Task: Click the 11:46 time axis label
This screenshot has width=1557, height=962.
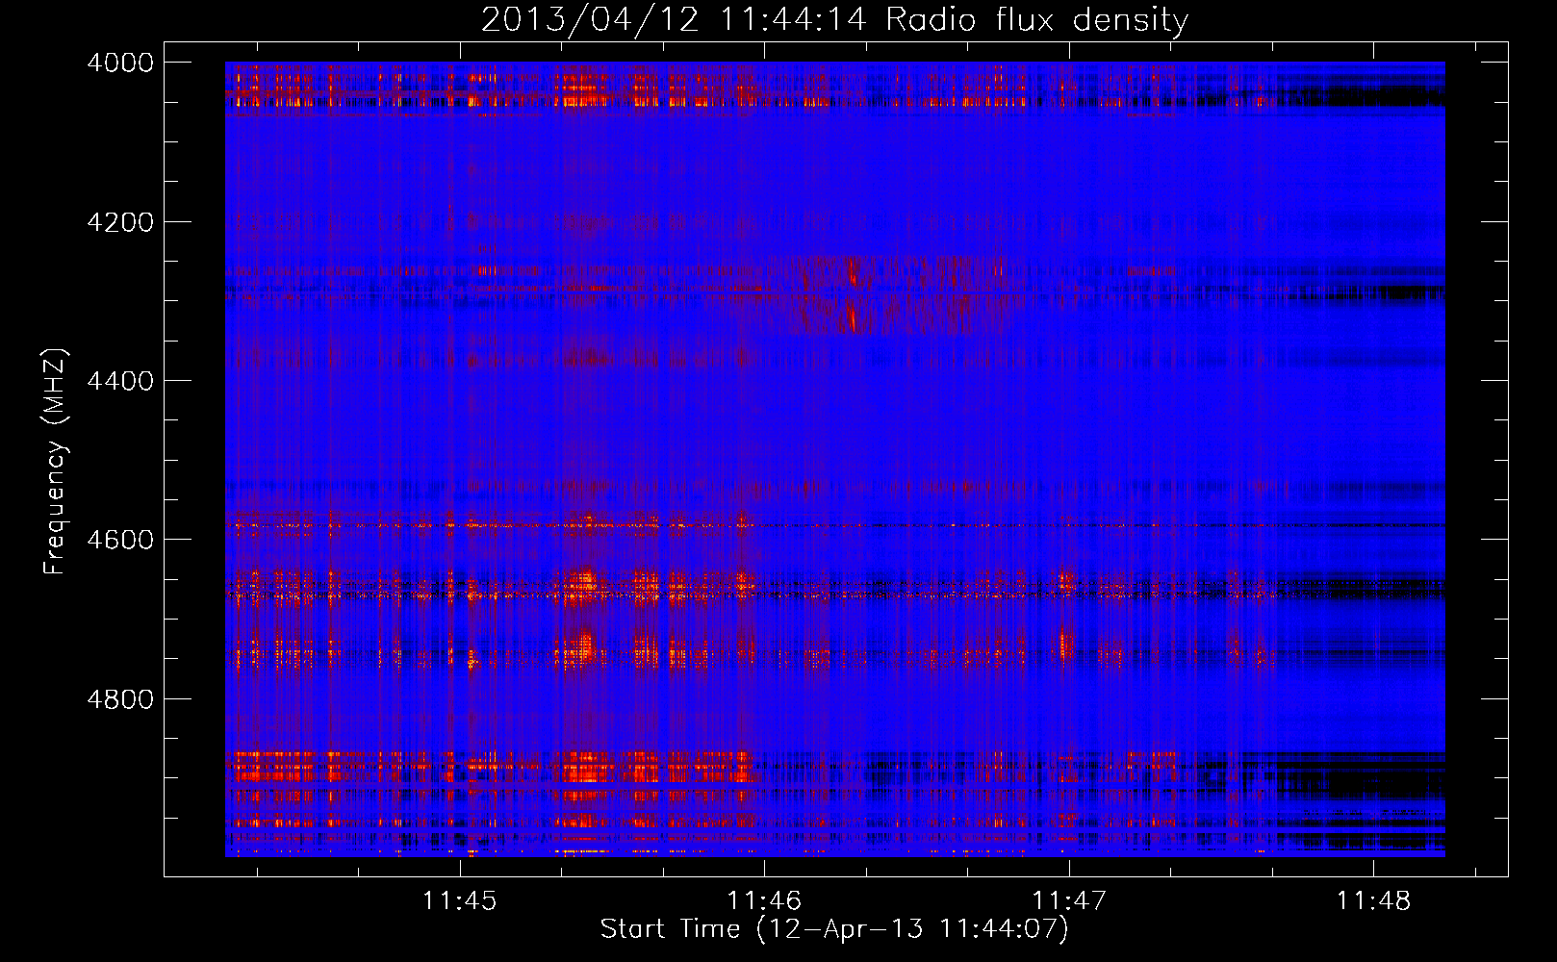Action: 764,901
